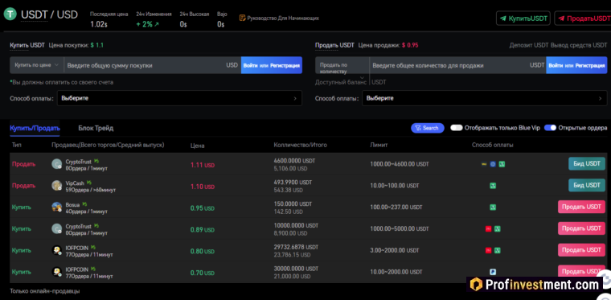611x300 pixels.
Task: Open the buy payment method Выберите selector
Action: [x=179, y=98]
